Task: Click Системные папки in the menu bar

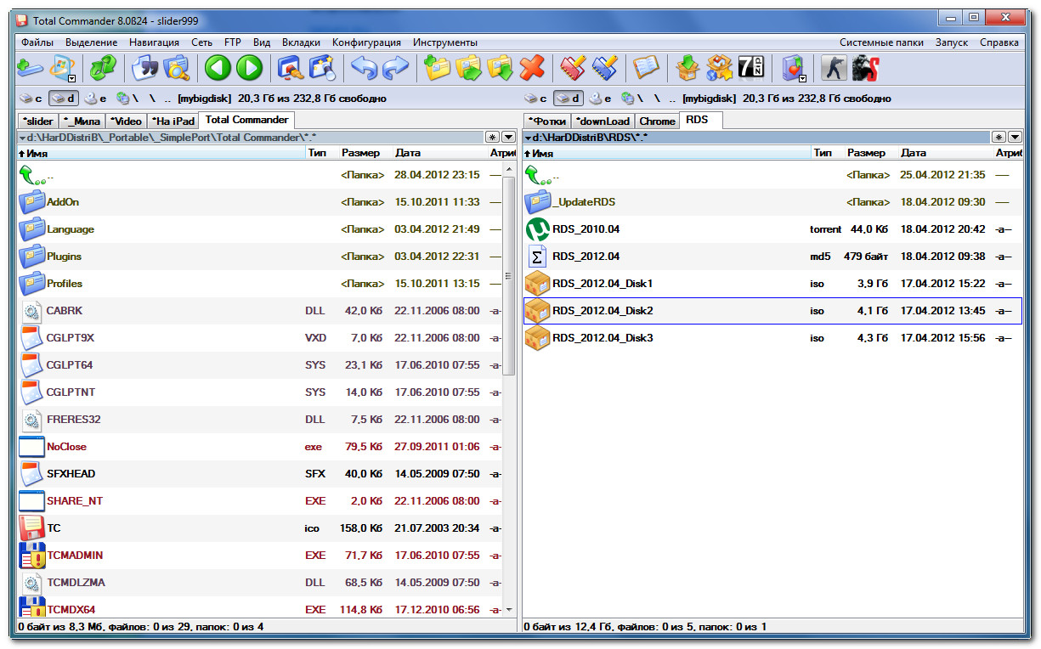Action: pyautogui.click(x=881, y=42)
